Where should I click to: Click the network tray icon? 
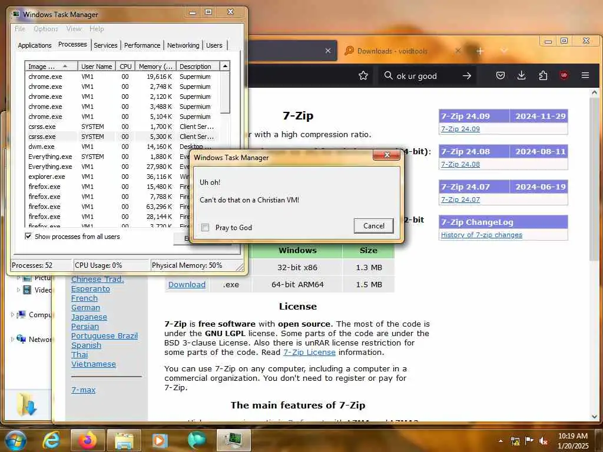tap(515, 441)
